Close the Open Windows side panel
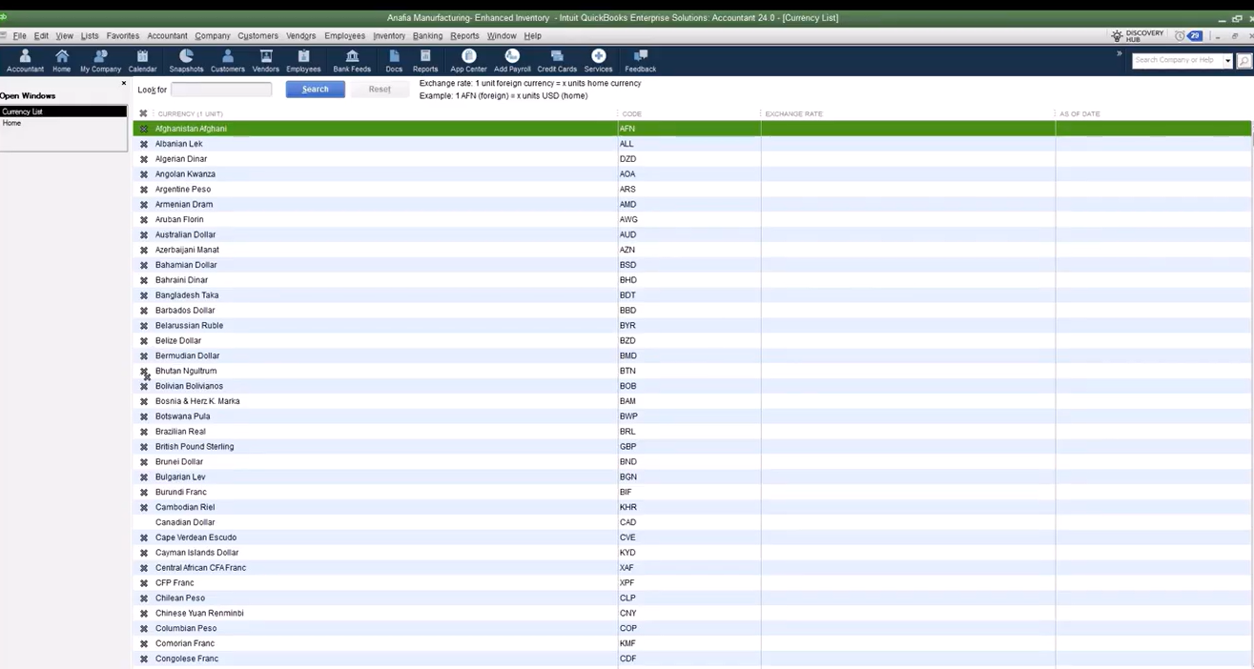1254x669 pixels. coord(123,84)
